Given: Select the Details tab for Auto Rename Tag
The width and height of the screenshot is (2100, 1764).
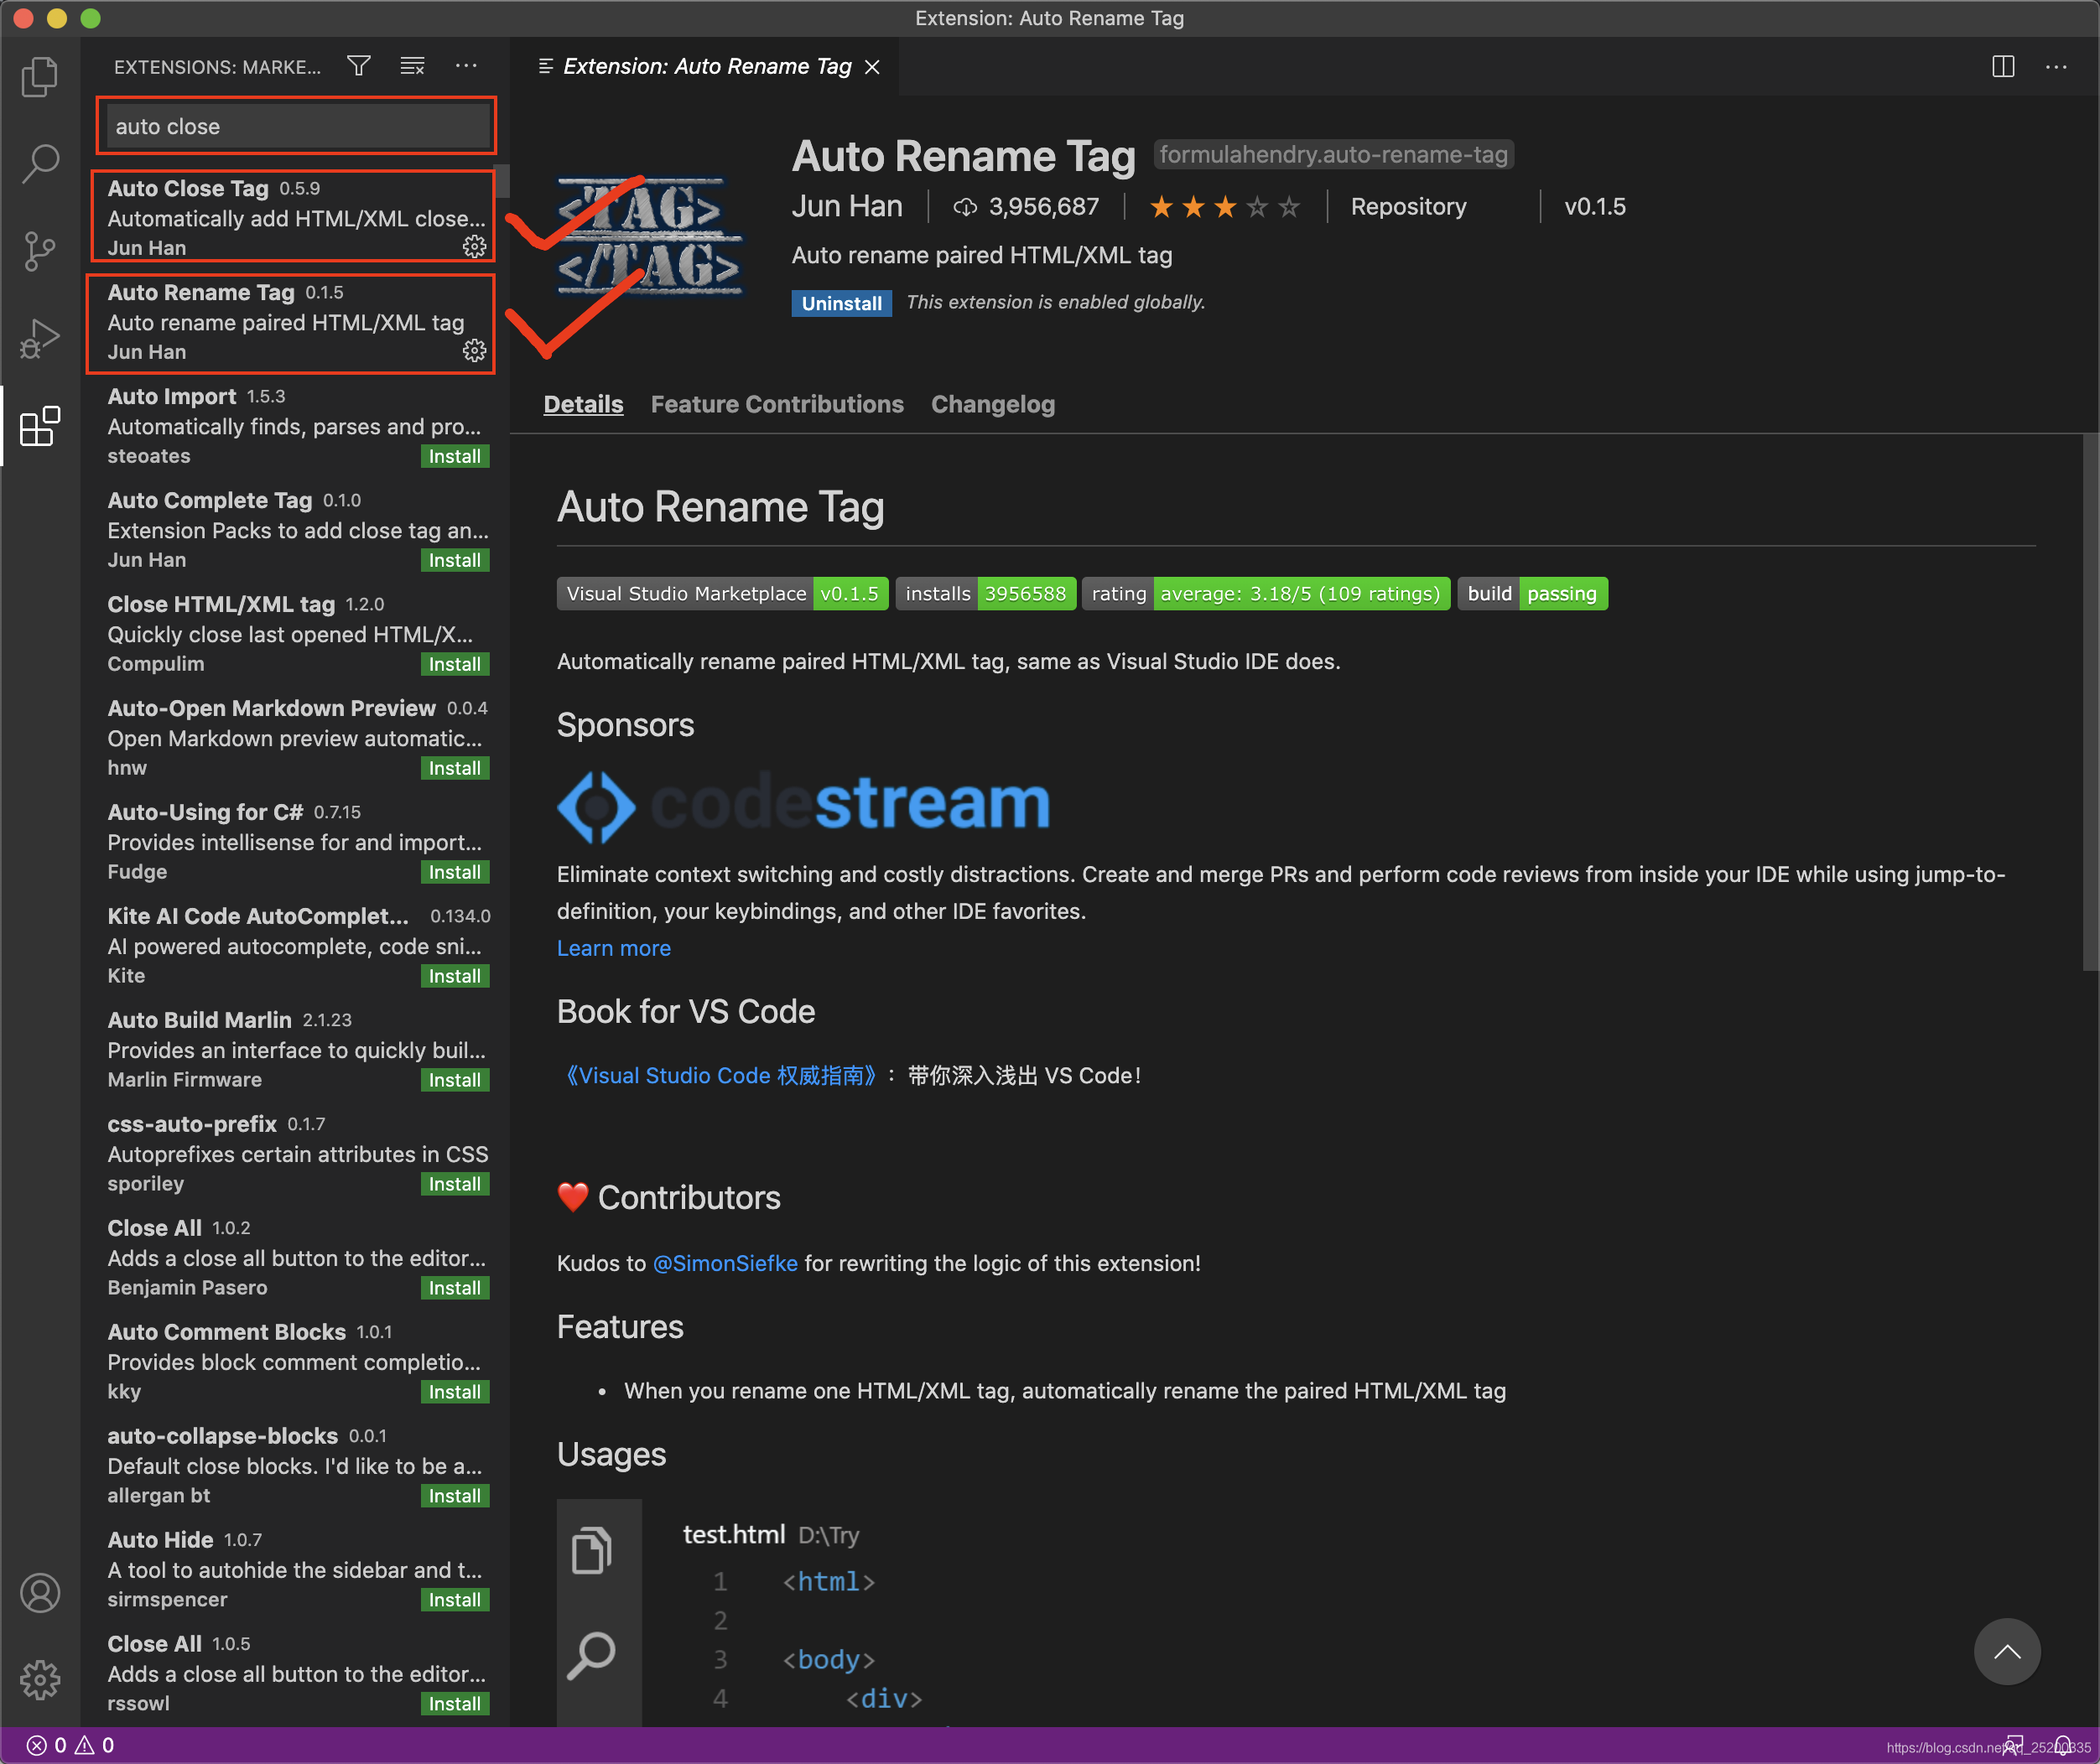Looking at the screenshot, I should (583, 404).
